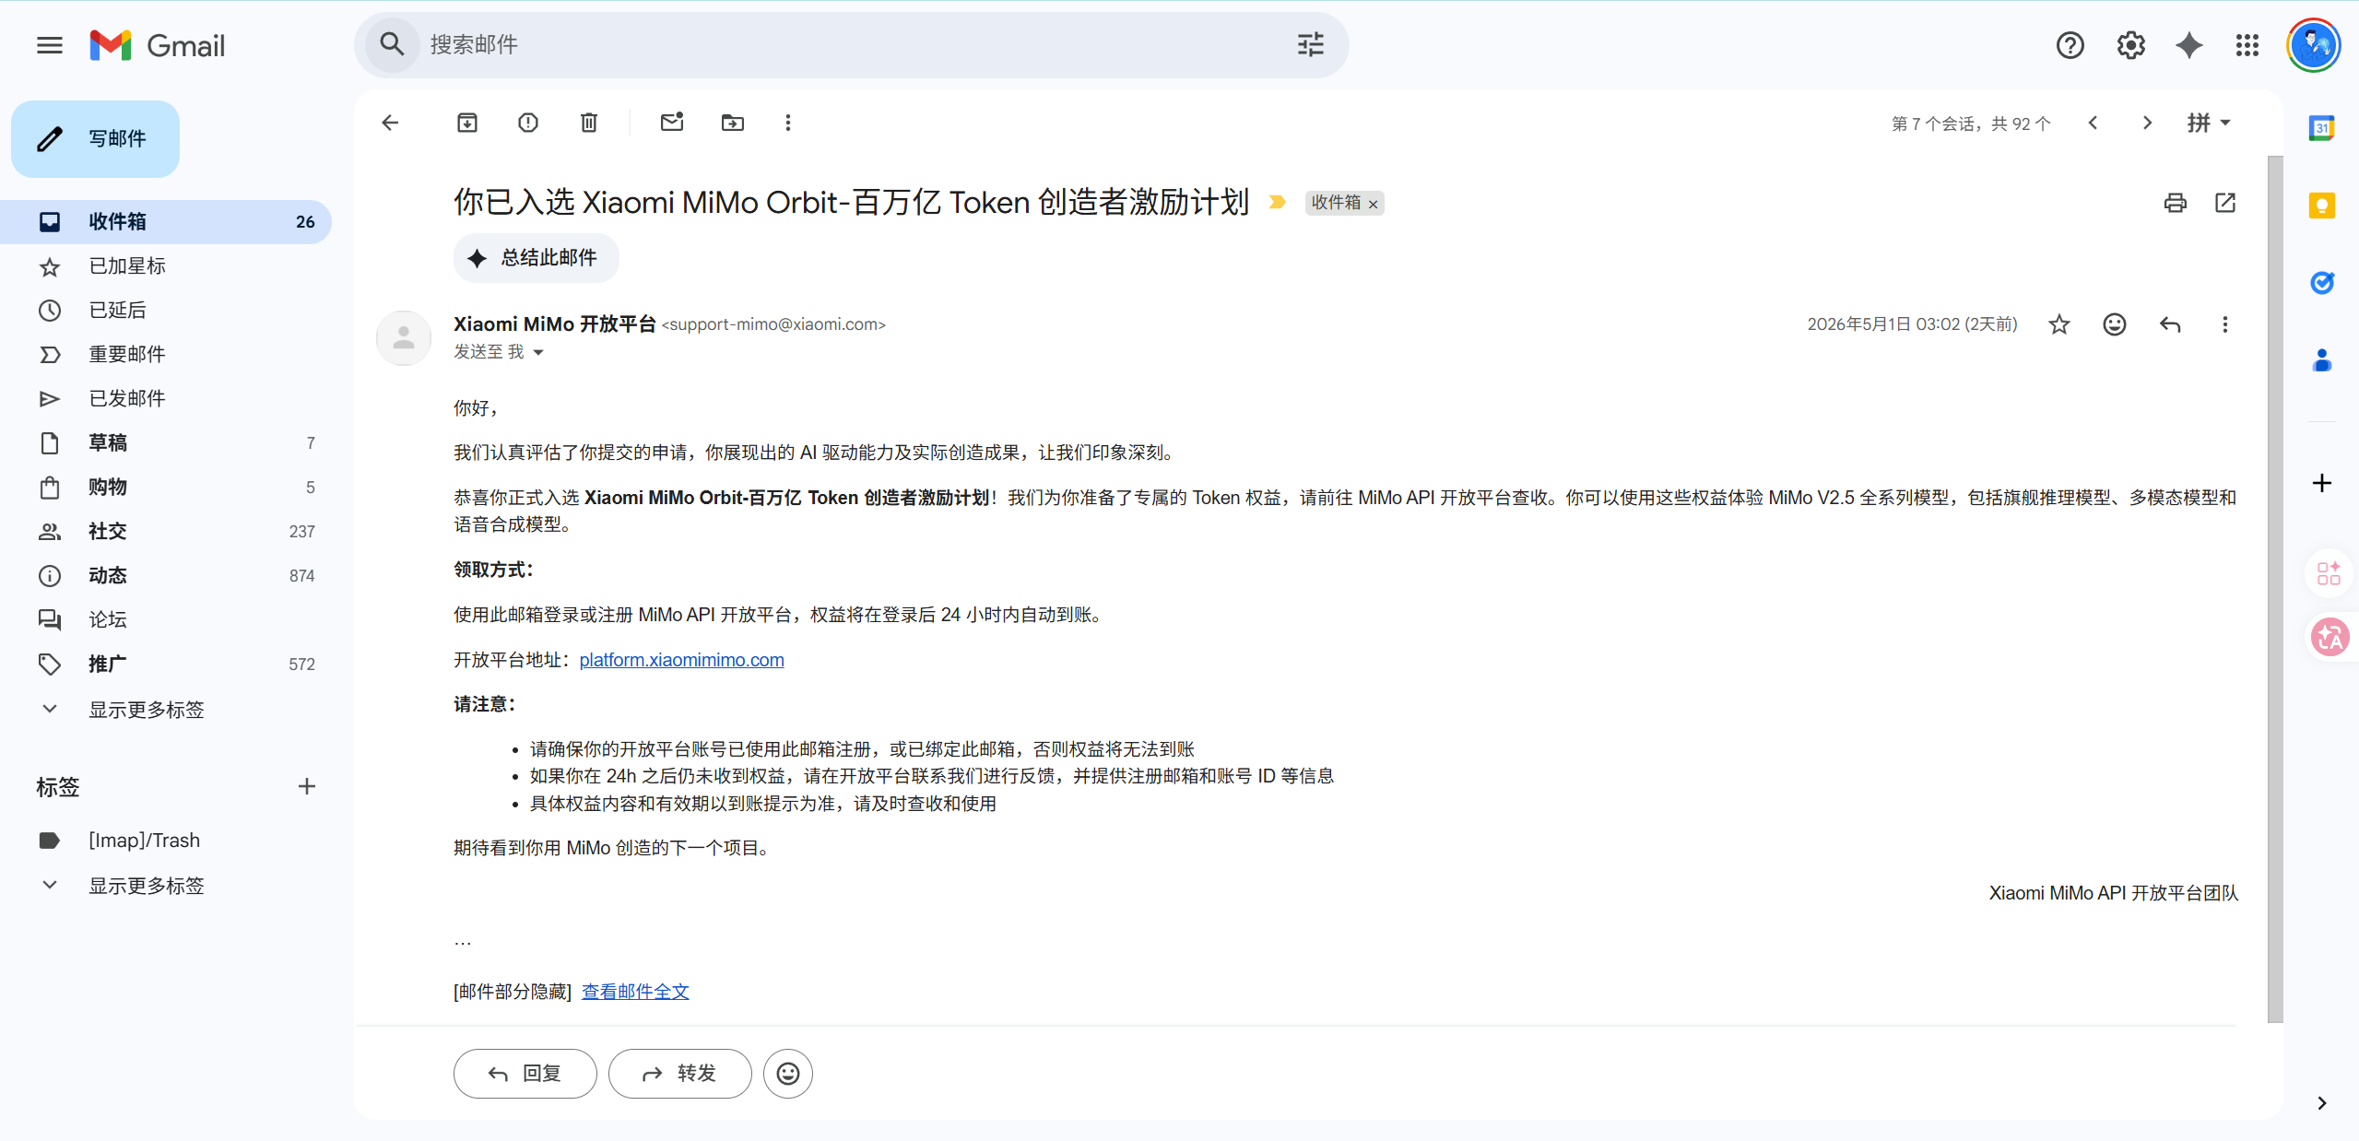The height and width of the screenshot is (1141, 2359).
Task: Get add-ons plus icon
Action: (2321, 483)
